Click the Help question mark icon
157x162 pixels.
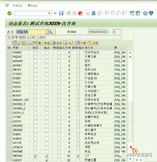145,13
